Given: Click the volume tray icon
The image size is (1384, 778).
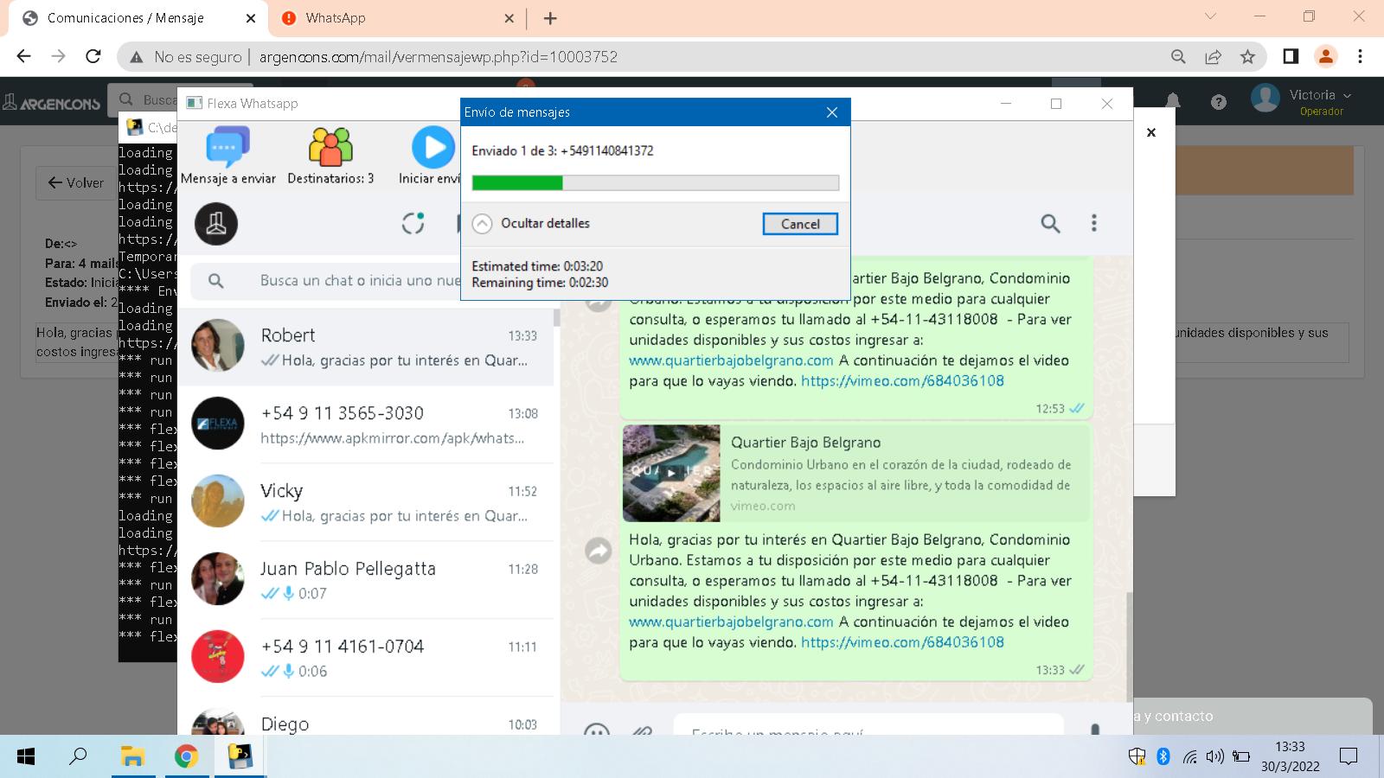Looking at the screenshot, I should (x=1215, y=757).
